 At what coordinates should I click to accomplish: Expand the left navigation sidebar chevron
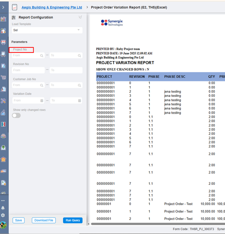tap(3, 7)
